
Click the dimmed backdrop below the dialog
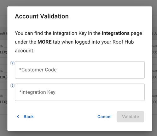point(78,133)
